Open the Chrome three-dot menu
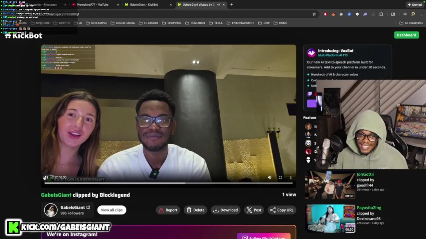Screen dimensions: 426x239 click(421, 14)
